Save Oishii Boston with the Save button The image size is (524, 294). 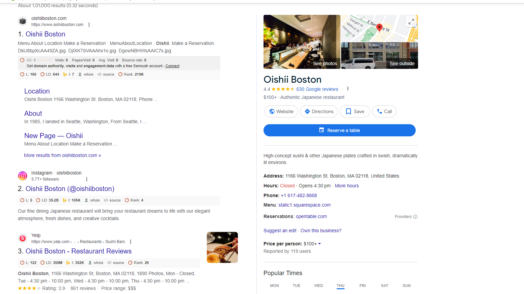tap(355, 111)
